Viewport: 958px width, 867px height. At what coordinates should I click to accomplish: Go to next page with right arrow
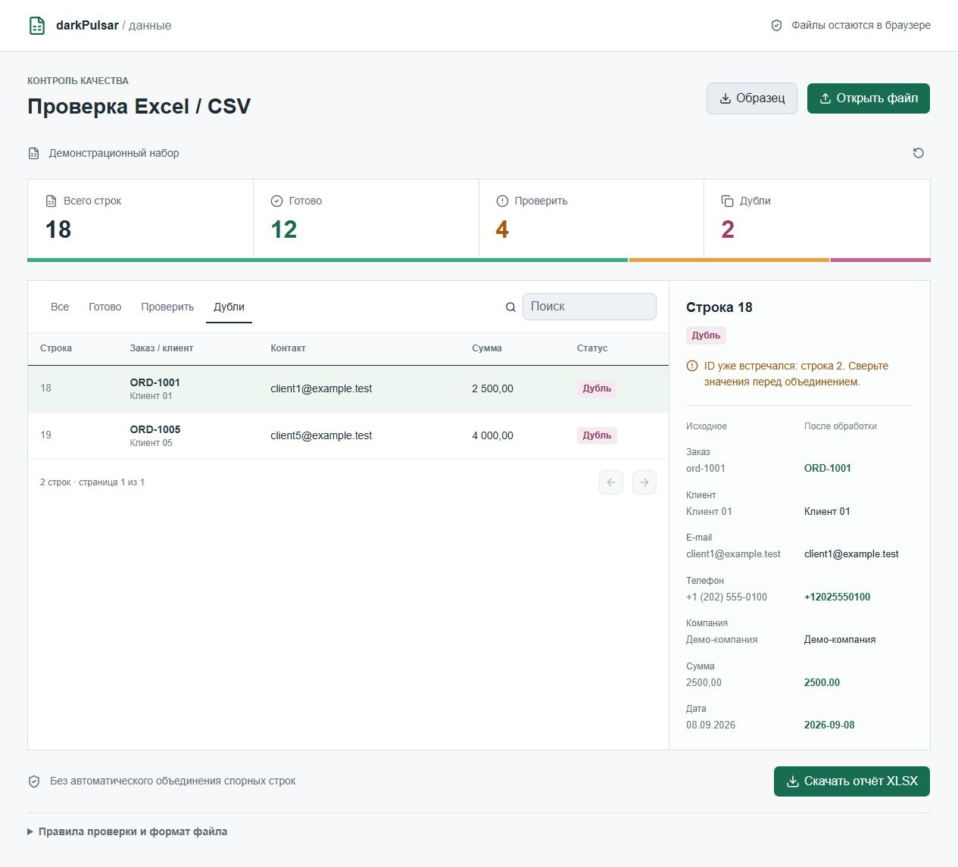coord(644,482)
